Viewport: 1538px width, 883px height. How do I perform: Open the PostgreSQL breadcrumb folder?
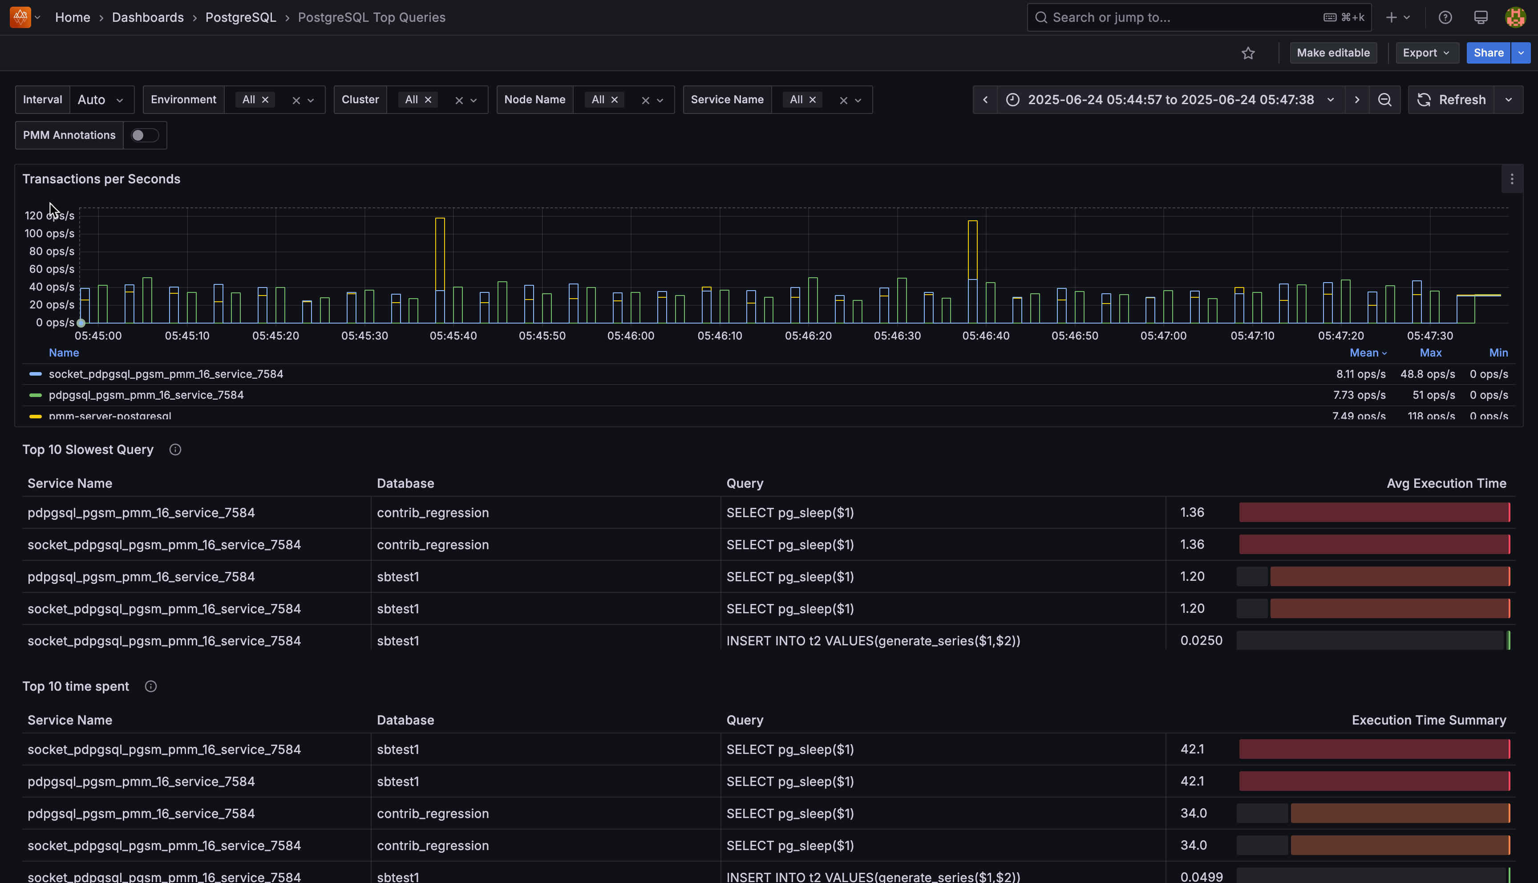point(240,17)
